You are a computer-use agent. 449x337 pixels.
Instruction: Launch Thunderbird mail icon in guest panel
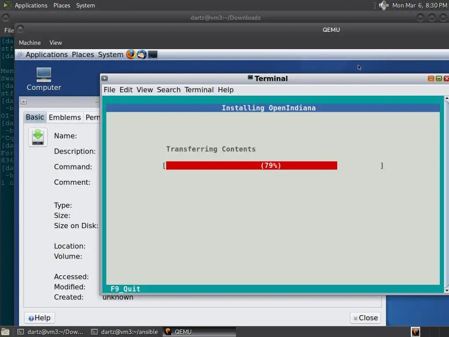click(x=142, y=54)
